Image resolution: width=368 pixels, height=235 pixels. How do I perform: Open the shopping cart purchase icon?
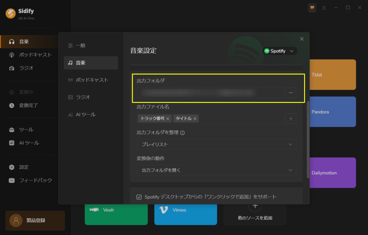pos(312,8)
